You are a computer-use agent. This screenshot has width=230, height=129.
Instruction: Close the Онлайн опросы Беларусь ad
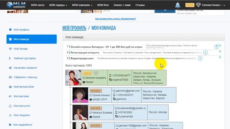tap(220, 46)
